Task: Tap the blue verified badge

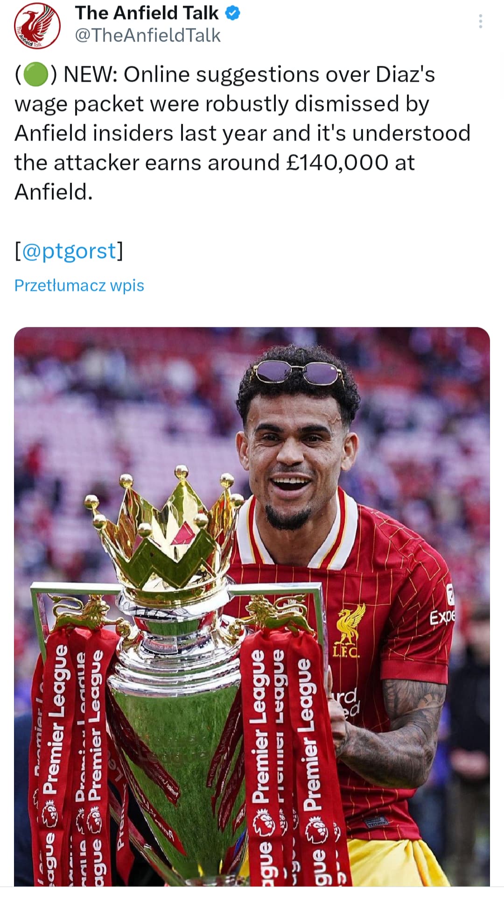Action: pos(233,13)
